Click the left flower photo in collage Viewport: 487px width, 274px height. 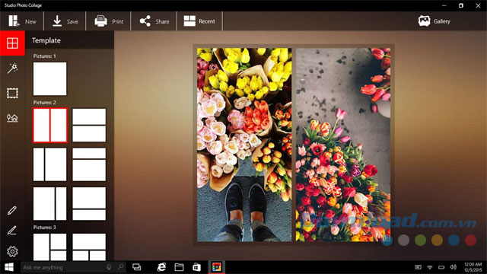[244, 145]
